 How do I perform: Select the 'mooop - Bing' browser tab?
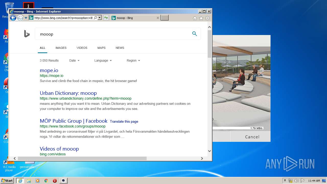pyautogui.click(x=135, y=18)
